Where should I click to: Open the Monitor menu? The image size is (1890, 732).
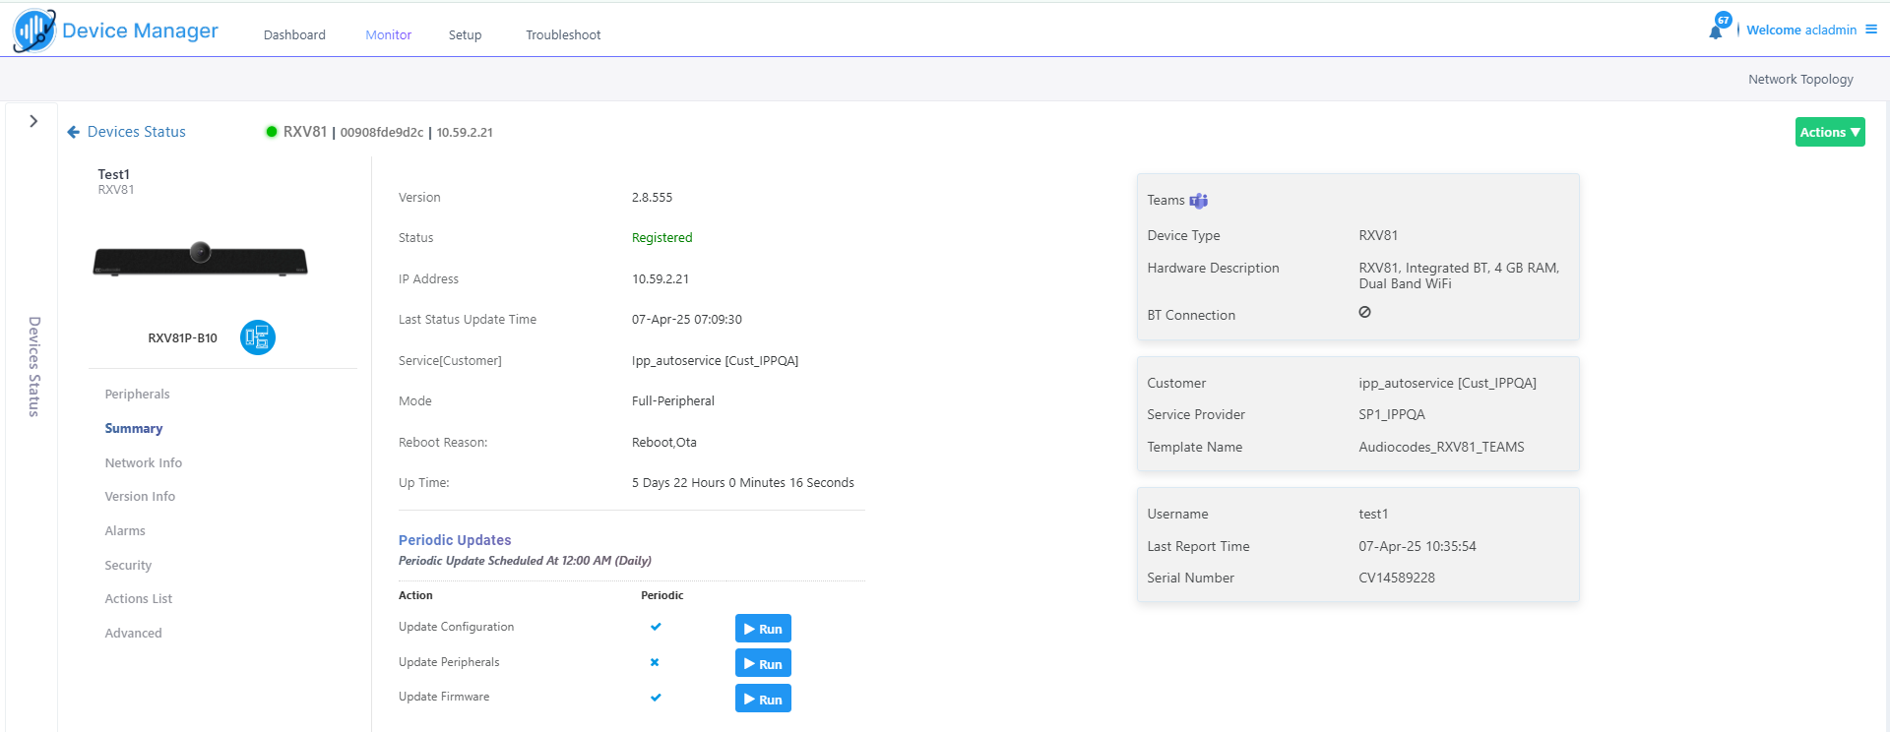[389, 34]
